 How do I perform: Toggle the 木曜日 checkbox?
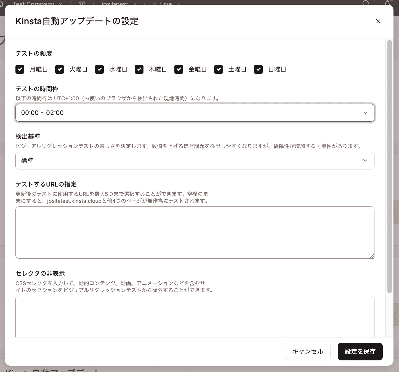pos(139,69)
